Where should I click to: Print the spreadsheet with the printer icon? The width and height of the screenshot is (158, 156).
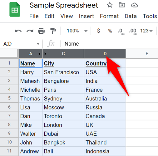41,31
